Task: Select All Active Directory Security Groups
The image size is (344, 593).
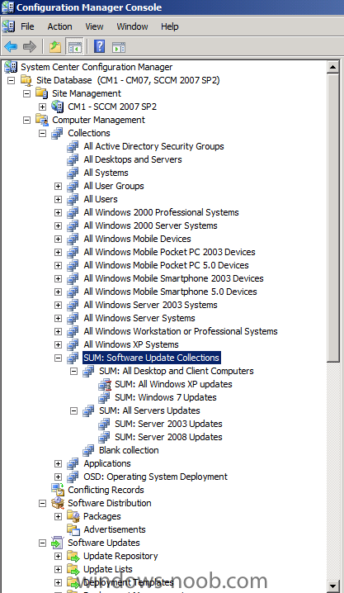Action: click(153, 146)
